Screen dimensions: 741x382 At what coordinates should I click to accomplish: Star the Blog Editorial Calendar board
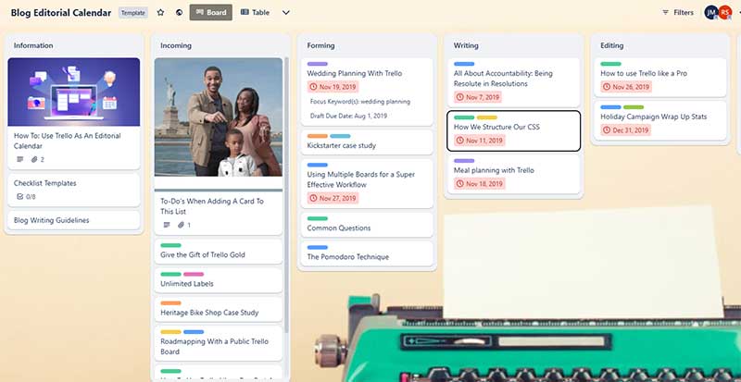160,13
